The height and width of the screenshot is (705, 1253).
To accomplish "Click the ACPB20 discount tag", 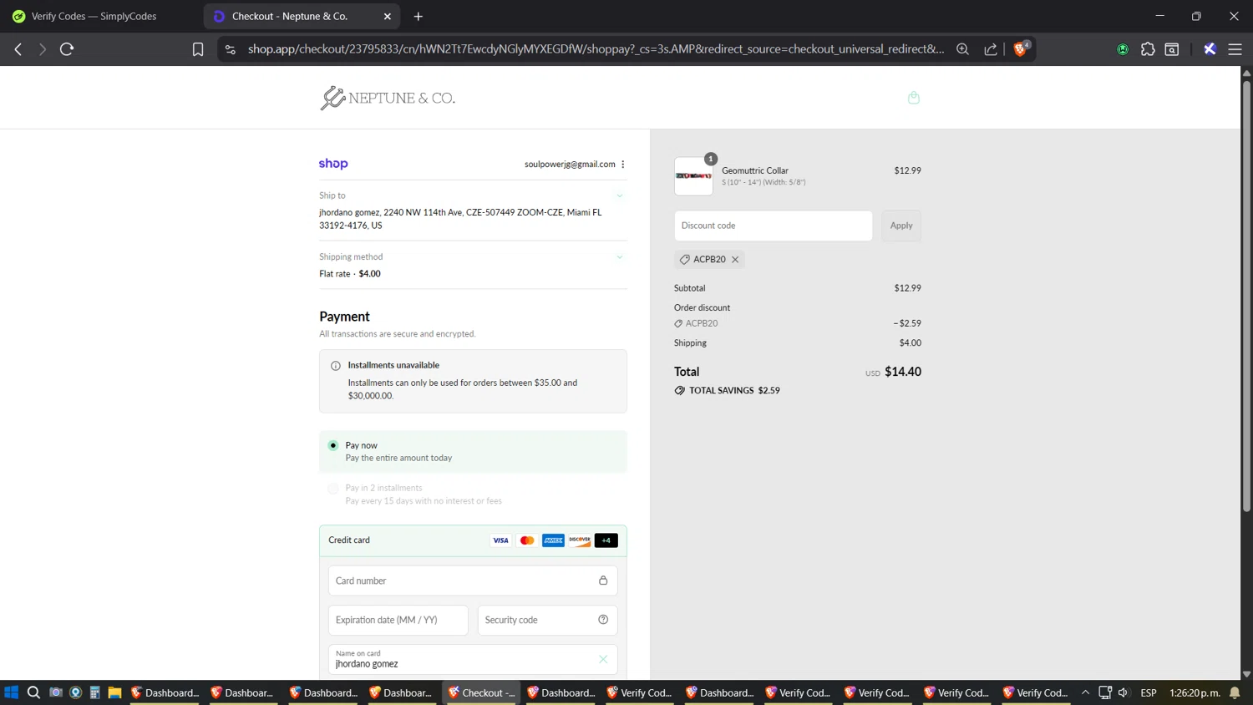I will point(709,260).
